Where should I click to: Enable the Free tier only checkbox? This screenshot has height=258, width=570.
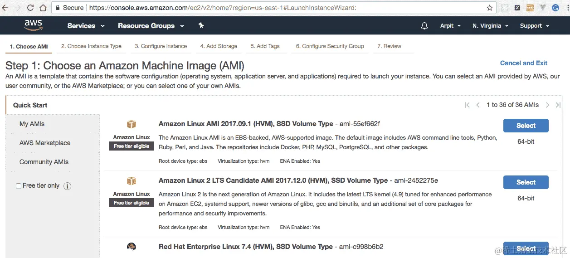coord(19,186)
